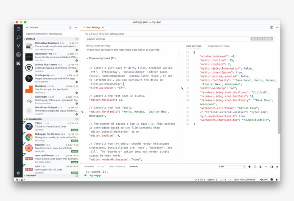
Task: Collapse the Commonly Used (11) group
Action: (101, 58)
